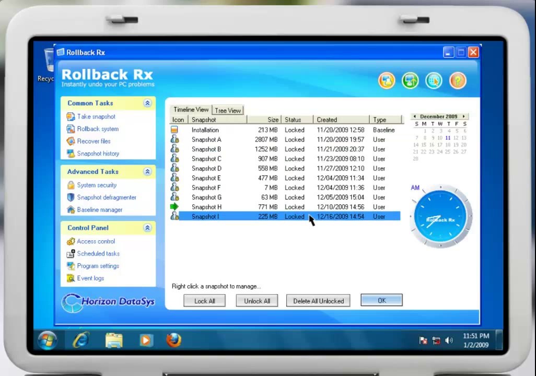The width and height of the screenshot is (536, 376).
Task: Open the Rollback system link
Action: click(98, 129)
